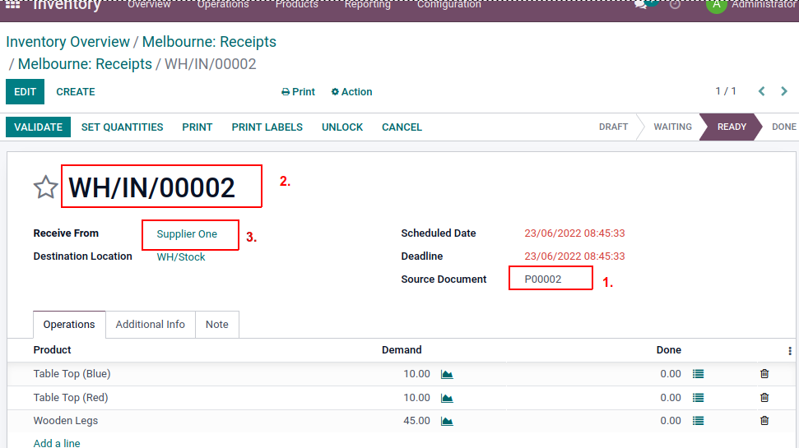Click demand quantity 45.00 for Wooden Legs
Screen dimensions: 799x448
click(417, 421)
